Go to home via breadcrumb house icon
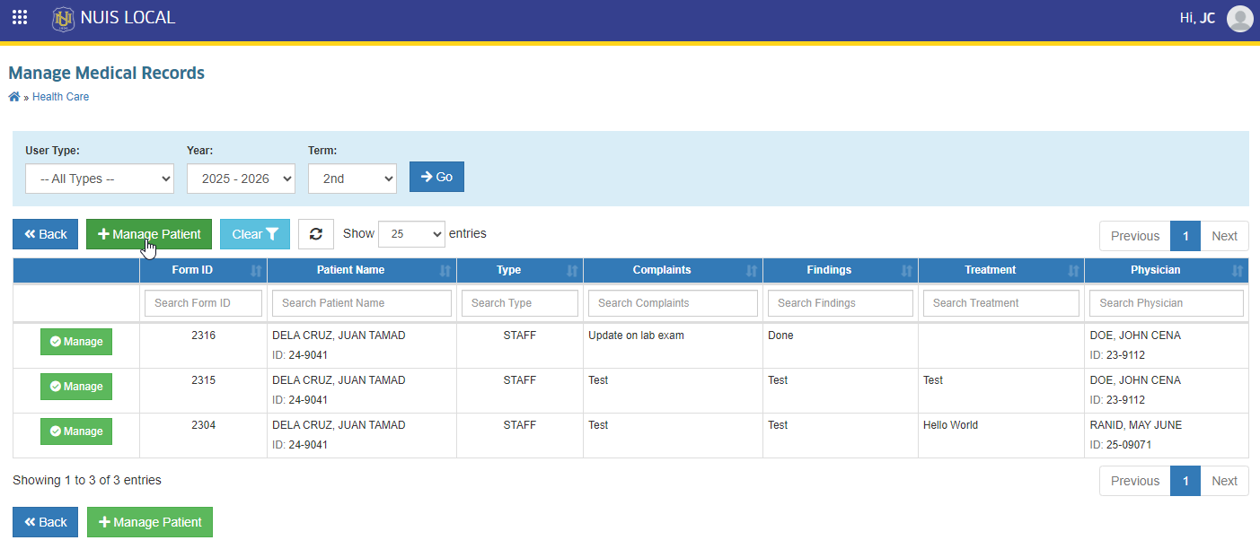This screenshot has height=549, width=1260. [13, 97]
